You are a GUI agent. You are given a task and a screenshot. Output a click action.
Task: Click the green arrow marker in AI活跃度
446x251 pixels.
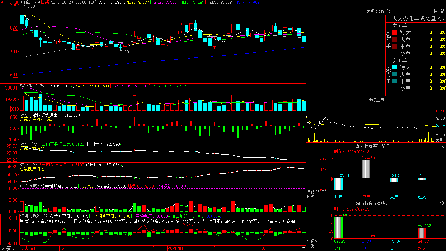point(220,186)
